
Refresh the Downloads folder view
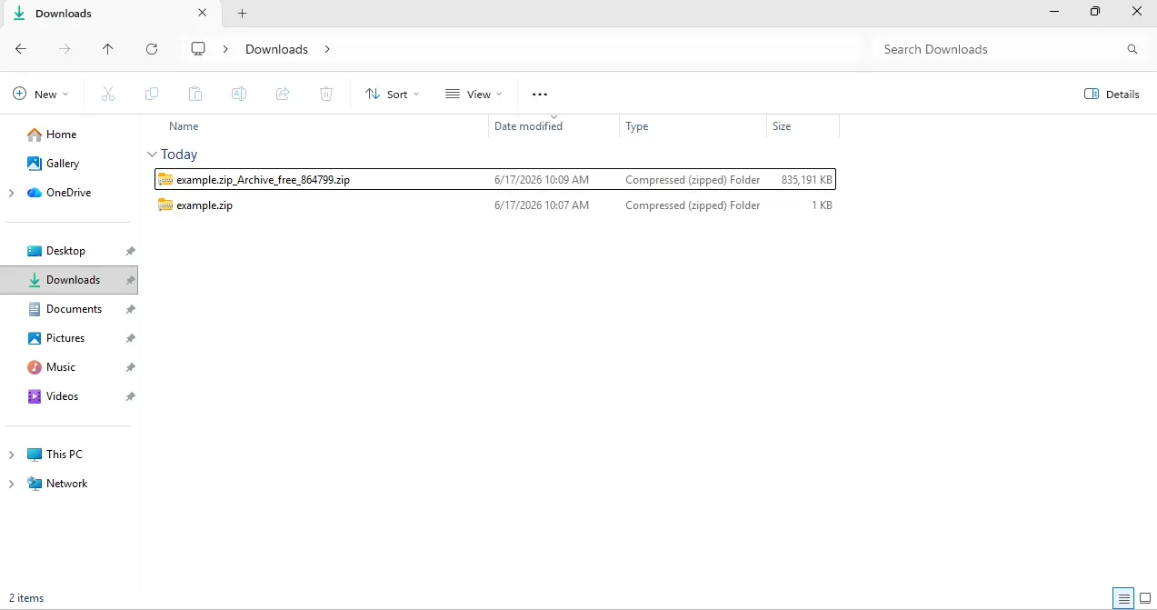click(x=152, y=49)
